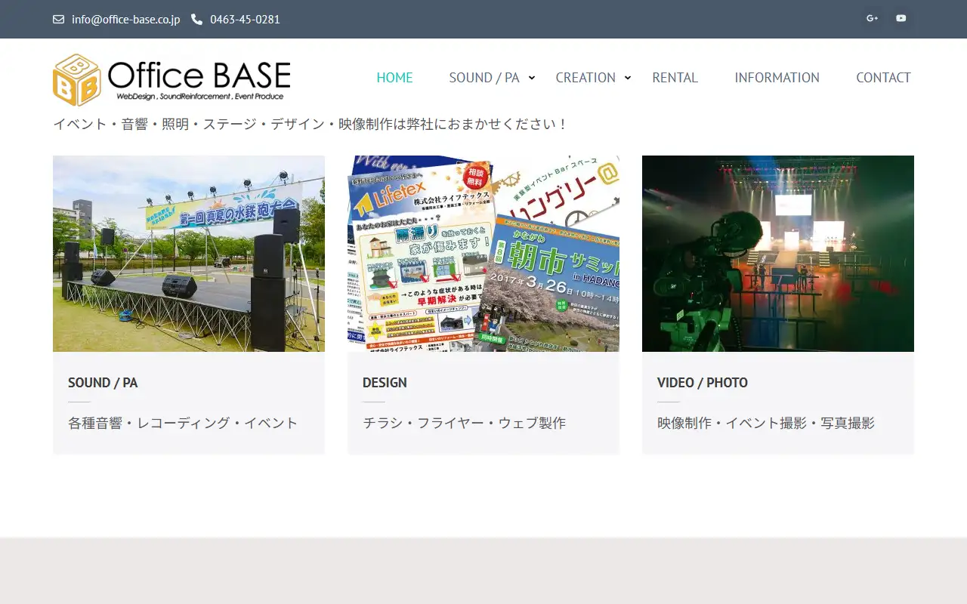Screen dimensions: 967x604
Task: Click the VIDEO / PHOTO card heading
Action: click(703, 383)
